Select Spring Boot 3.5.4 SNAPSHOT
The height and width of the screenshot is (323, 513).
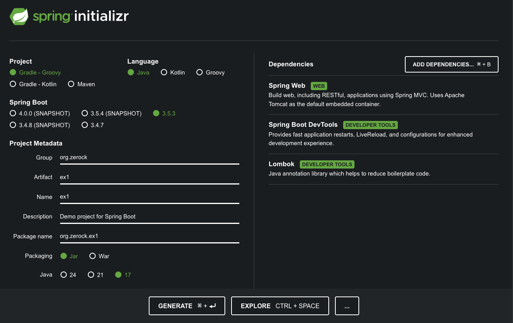pyautogui.click(x=85, y=113)
